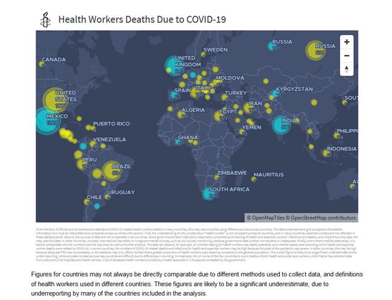Select the Canada yellow marker

pyautogui.click(x=42, y=63)
